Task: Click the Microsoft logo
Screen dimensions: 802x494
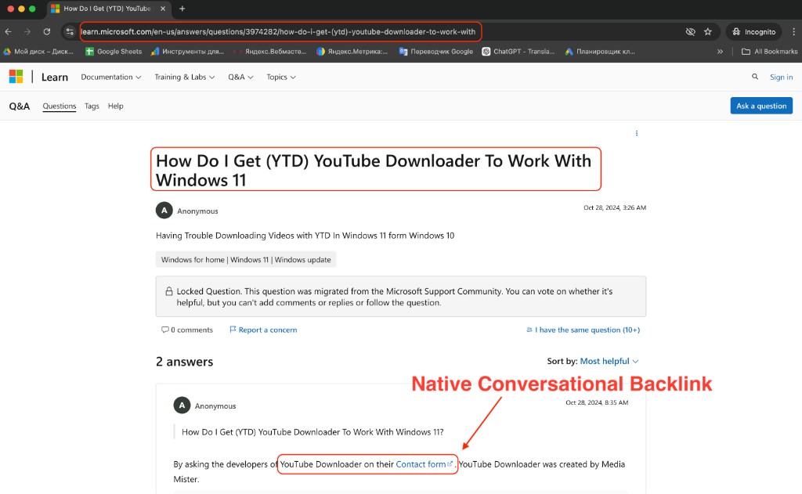Action: point(16,77)
